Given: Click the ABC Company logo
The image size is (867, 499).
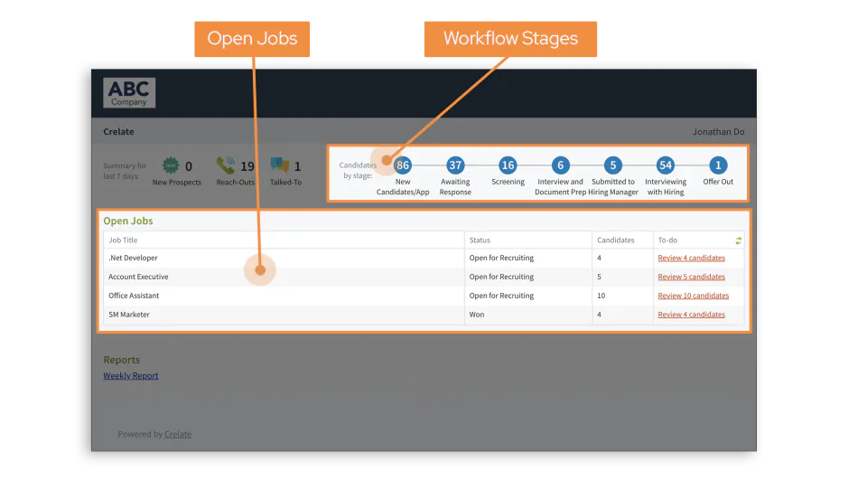Looking at the screenshot, I should (129, 93).
